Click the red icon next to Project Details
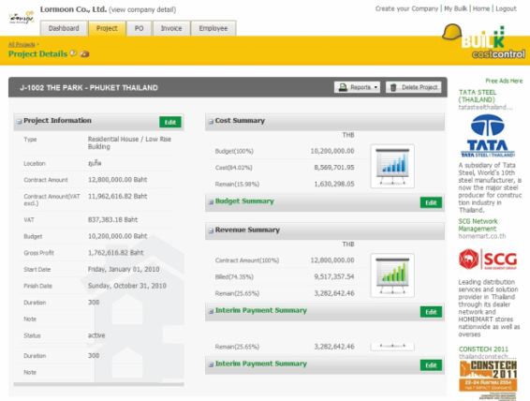The height and width of the screenshot is (401, 530). point(84,53)
